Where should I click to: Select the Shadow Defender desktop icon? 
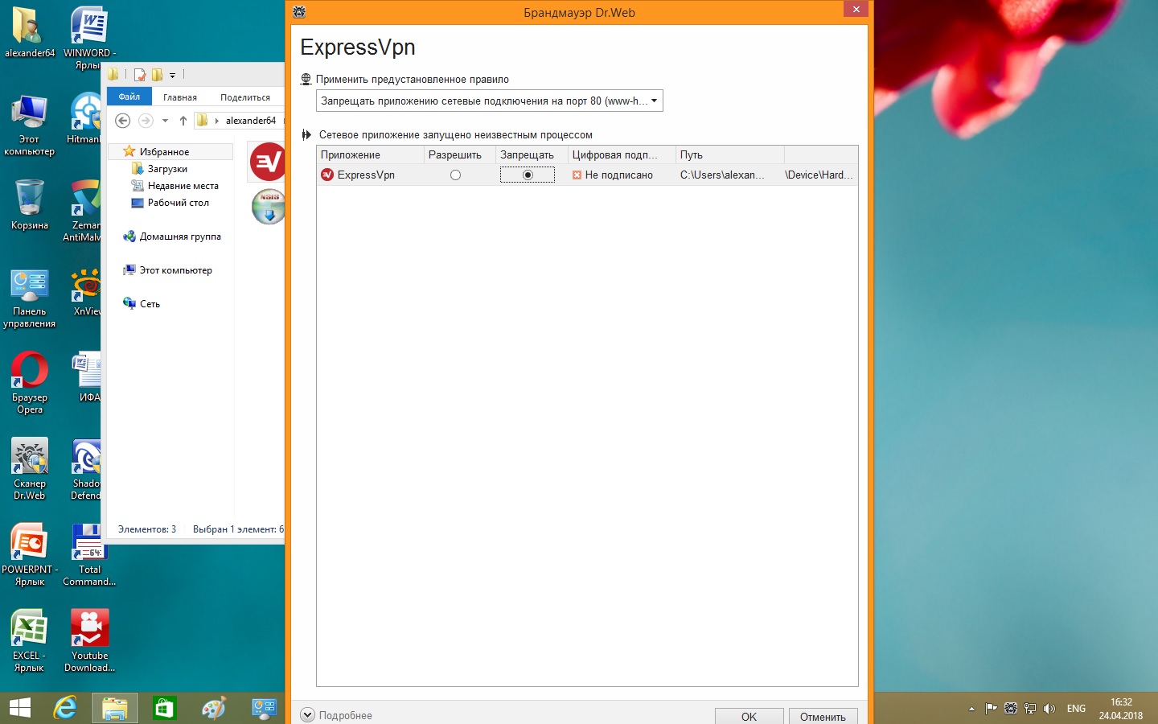(x=85, y=470)
